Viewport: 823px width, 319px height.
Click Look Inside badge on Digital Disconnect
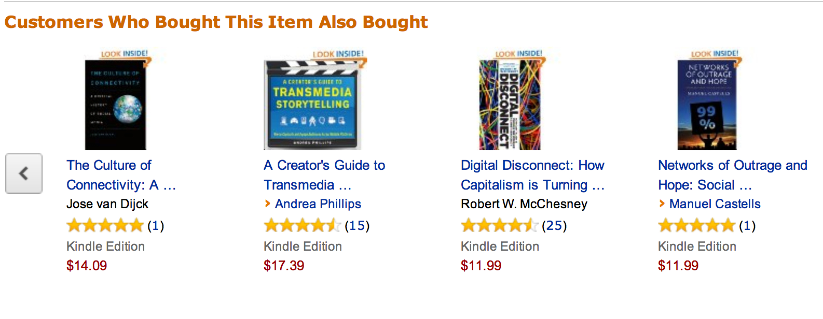519,54
